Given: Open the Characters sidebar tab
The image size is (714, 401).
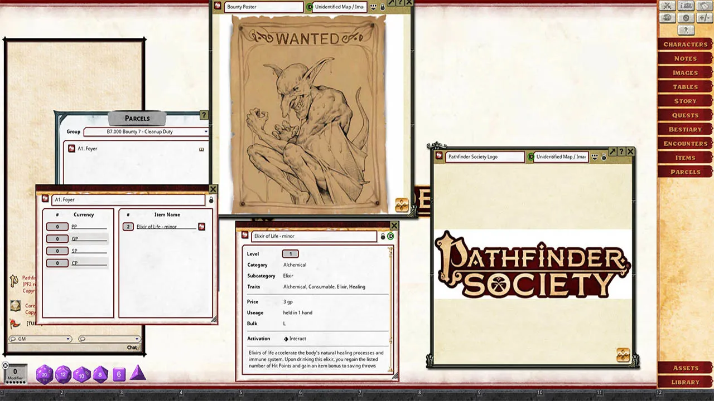Looking at the screenshot, I should click(x=685, y=44).
